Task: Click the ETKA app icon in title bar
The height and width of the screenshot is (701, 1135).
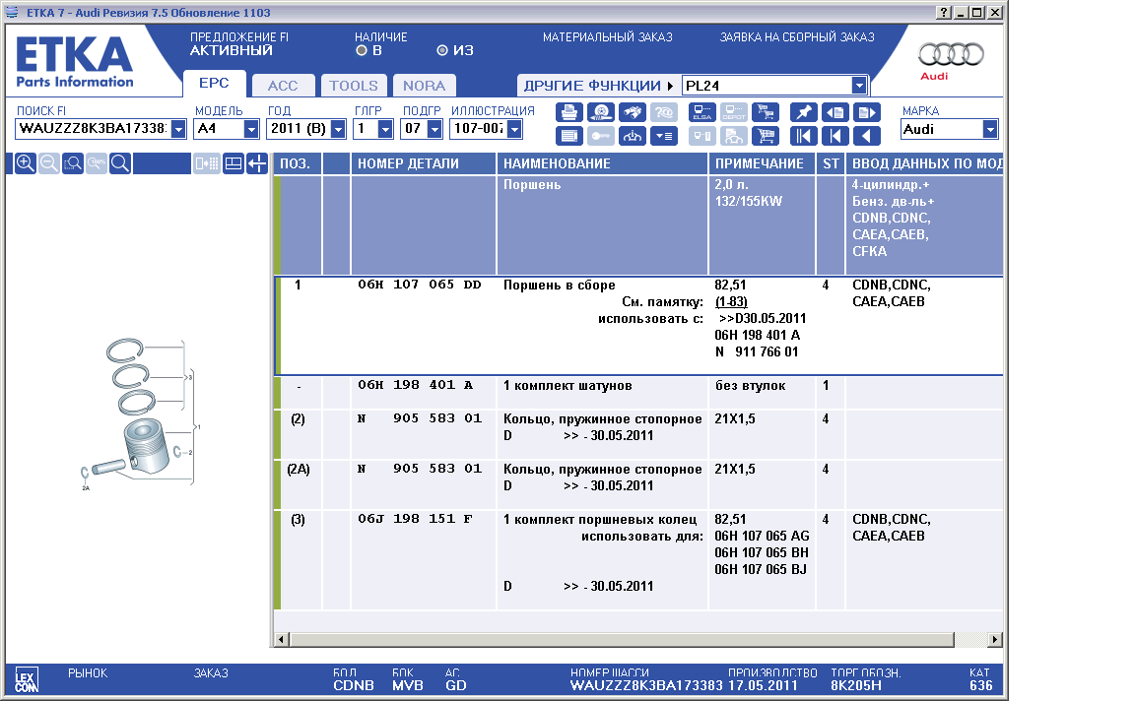Action: click(x=12, y=12)
